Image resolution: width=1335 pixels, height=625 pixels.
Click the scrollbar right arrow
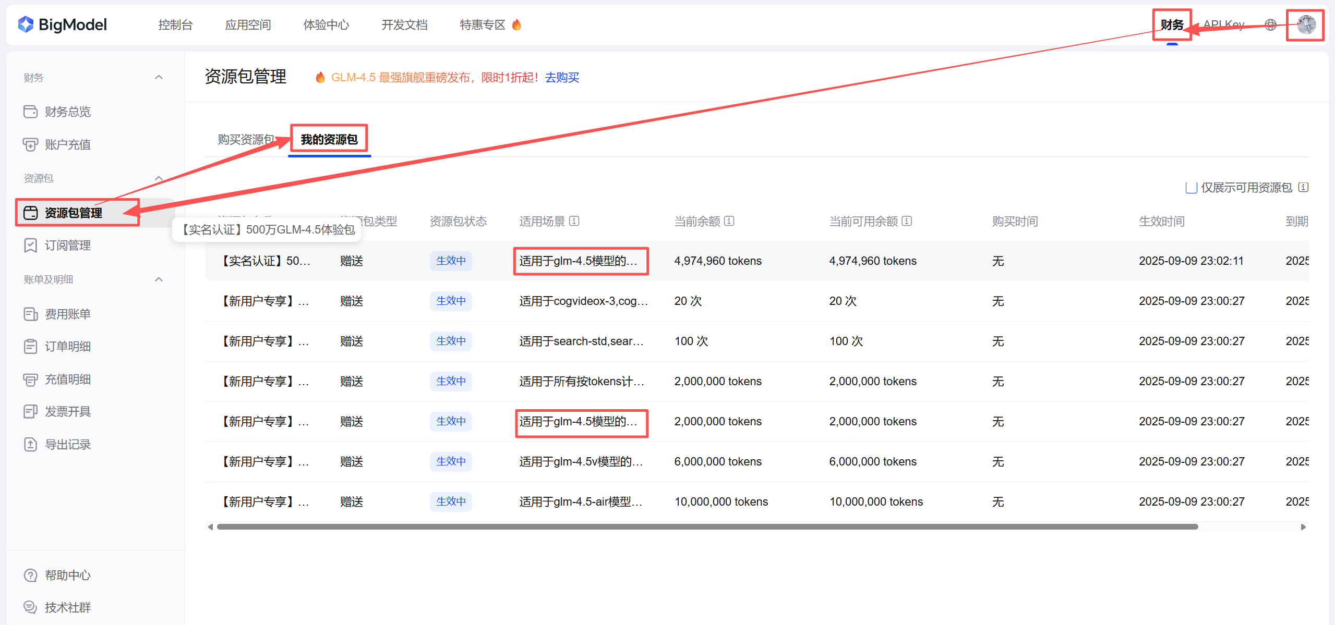(1303, 526)
